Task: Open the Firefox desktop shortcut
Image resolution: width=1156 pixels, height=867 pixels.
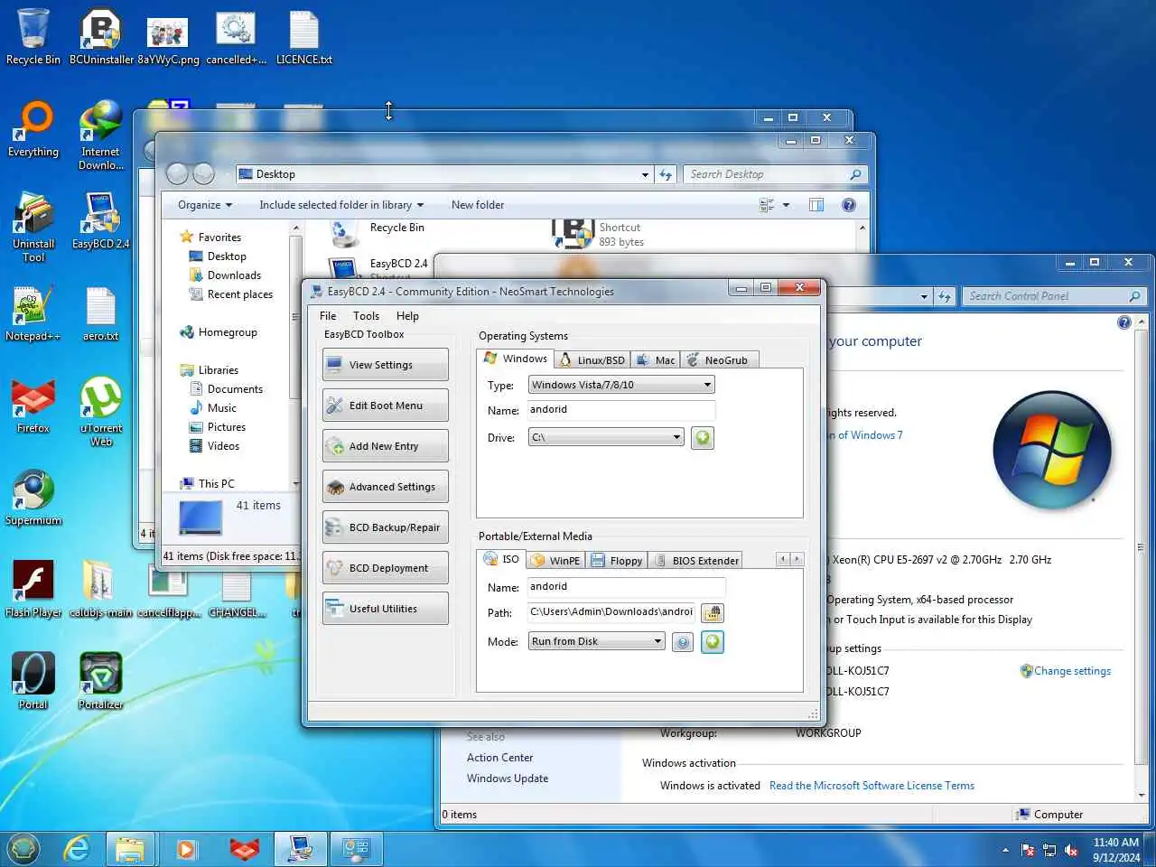Action: click(x=33, y=406)
